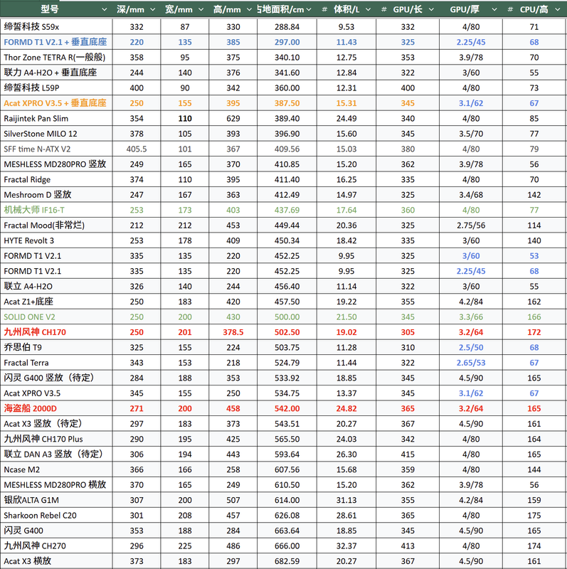Click height value 507 for 银欣ALTA G1M
Screen dimensions: 567x569
233,500
